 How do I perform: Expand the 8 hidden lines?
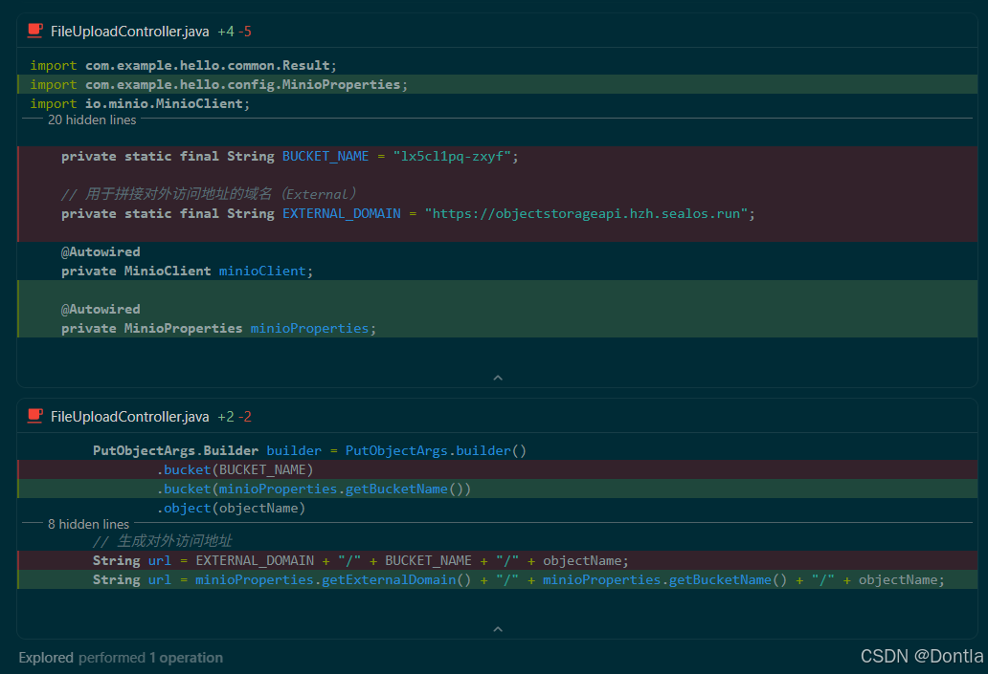(x=88, y=524)
